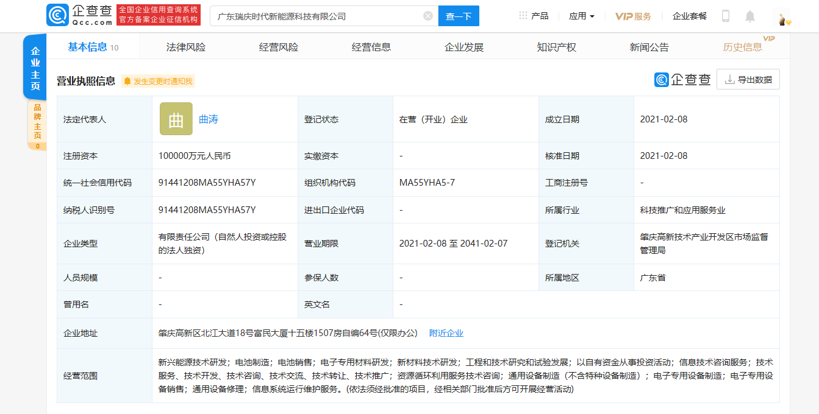
Task: Click the company logo thumbnail showing 曲
Action: (176, 119)
